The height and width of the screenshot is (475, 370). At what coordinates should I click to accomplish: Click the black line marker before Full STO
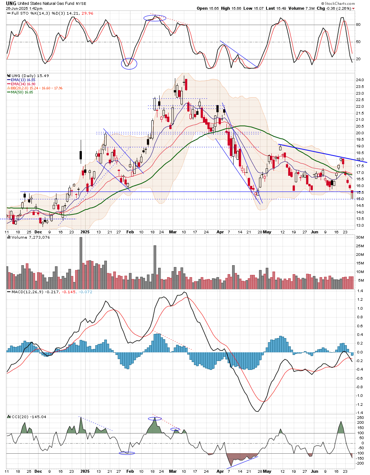[9, 13]
